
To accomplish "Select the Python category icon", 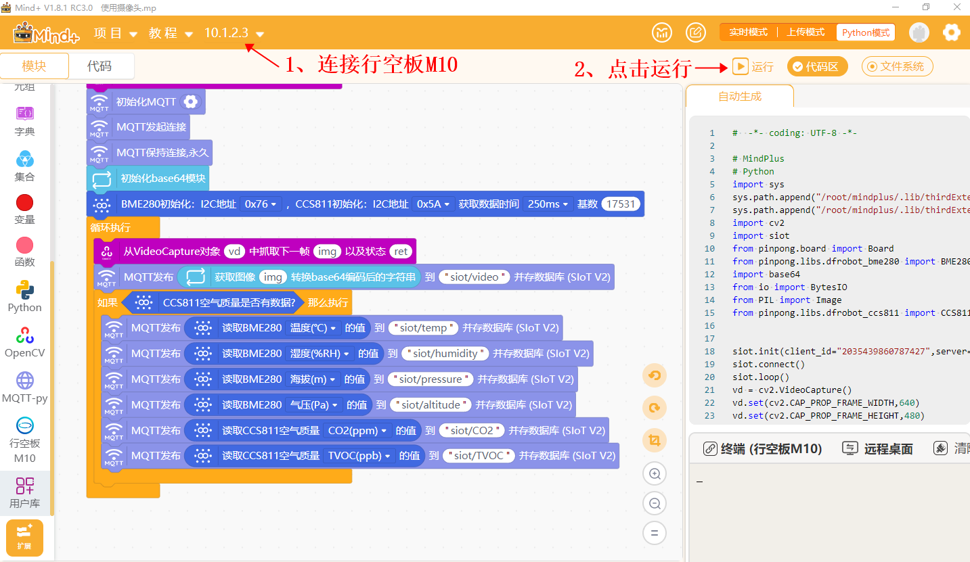I will point(25,289).
